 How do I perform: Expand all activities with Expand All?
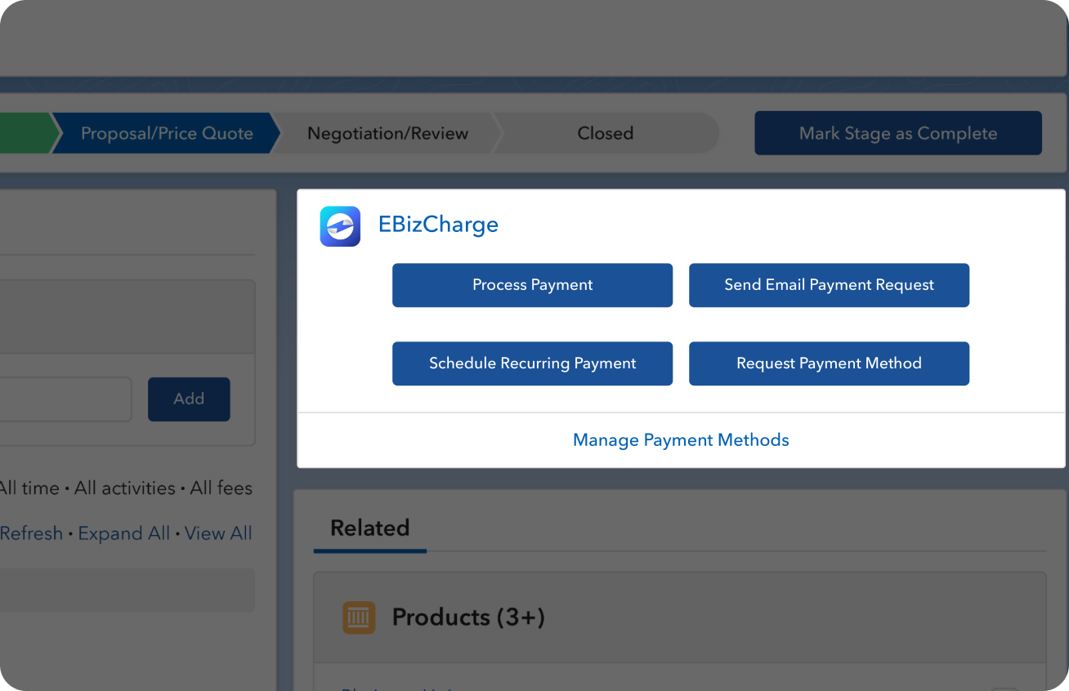pyautogui.click(x=124, y=533)
